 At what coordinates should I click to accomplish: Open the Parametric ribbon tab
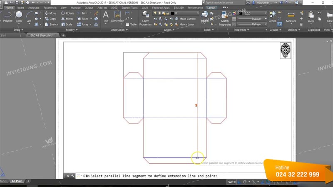[50, 7]
